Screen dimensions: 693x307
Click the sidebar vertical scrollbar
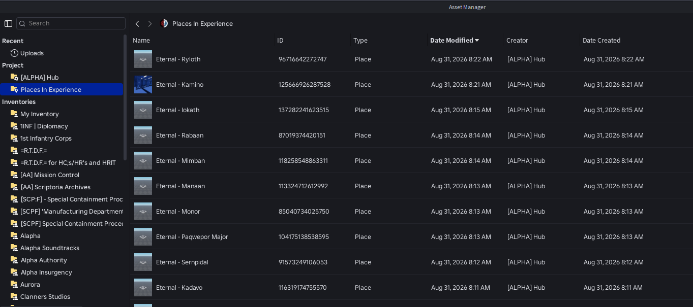pos(125,97)
